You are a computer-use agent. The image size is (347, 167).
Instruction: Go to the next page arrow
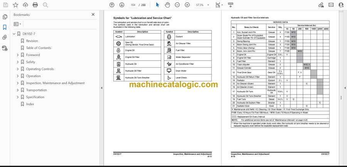[122, 5]
